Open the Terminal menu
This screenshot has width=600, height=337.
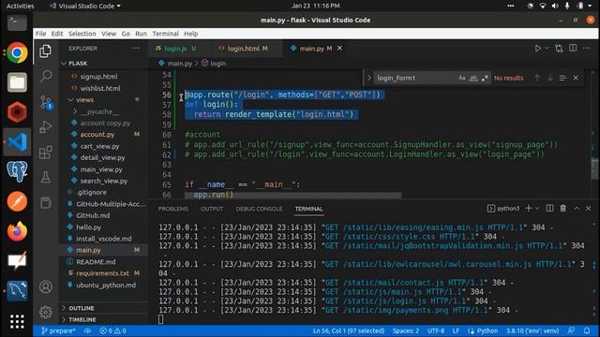click(x=165, y=34)
